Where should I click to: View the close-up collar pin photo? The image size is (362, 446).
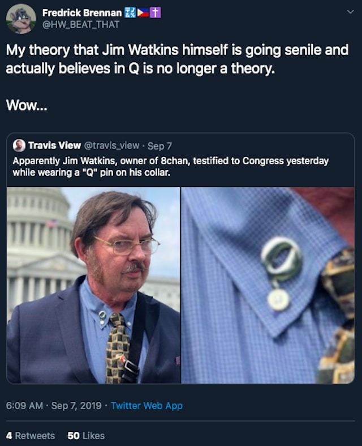pyautogui.click(x=268, y=285)
